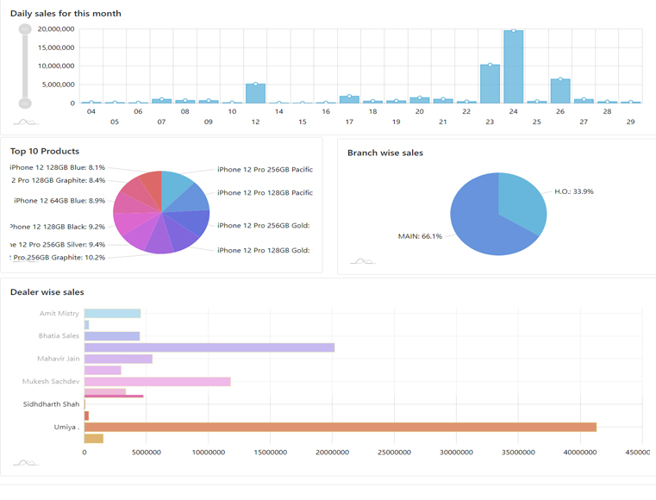Click 'iPhone 12 Pro 256GB Pacific' label
The image size is (656, 500).
coord(265,170)
